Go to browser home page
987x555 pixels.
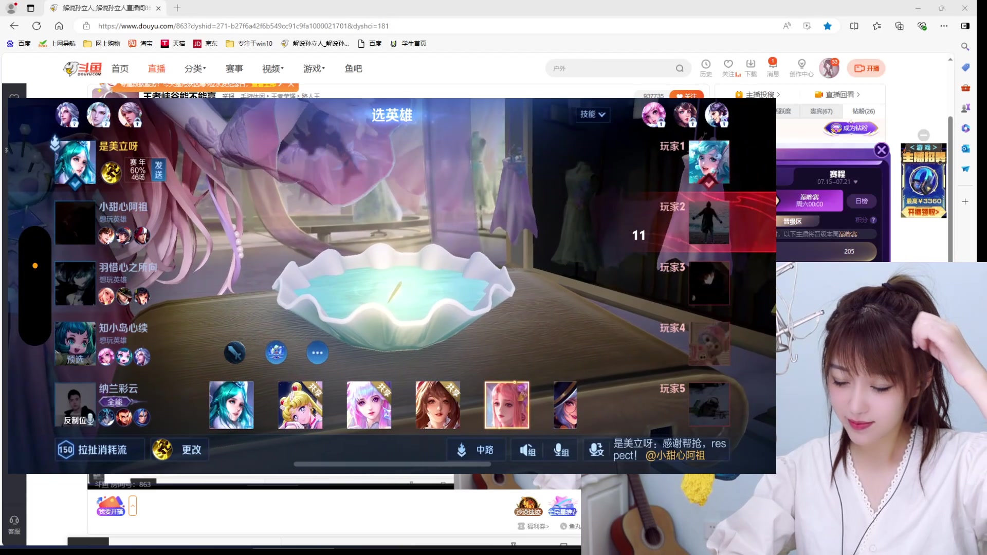(x=59, y=26)
